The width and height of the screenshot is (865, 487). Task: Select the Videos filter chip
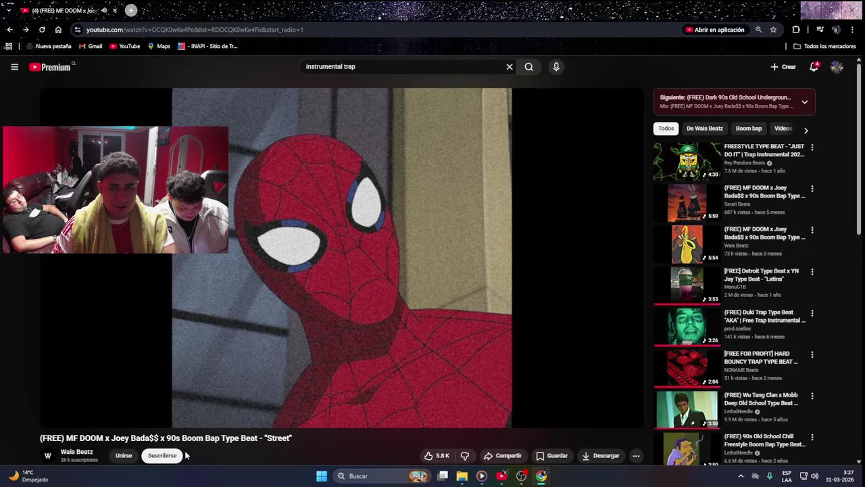point(783,129)
